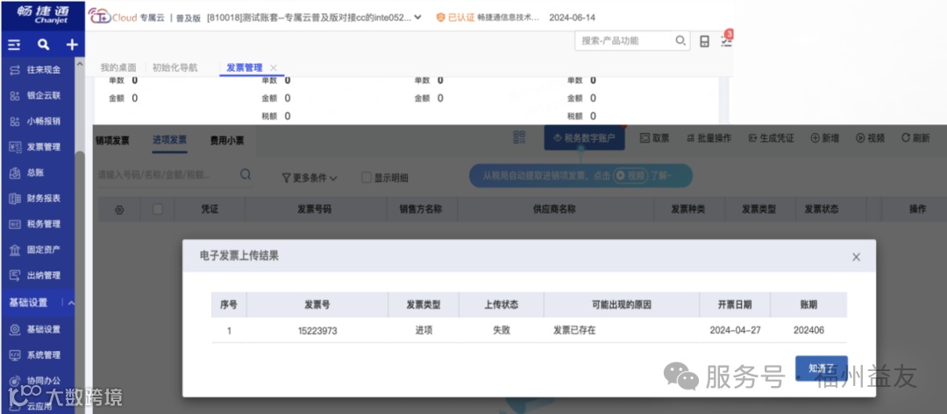The width and height of the screenshot is (947, 414).
Task: Open the account set dropdown arrow
Action: pyautogui.click(x=418, y=17)
